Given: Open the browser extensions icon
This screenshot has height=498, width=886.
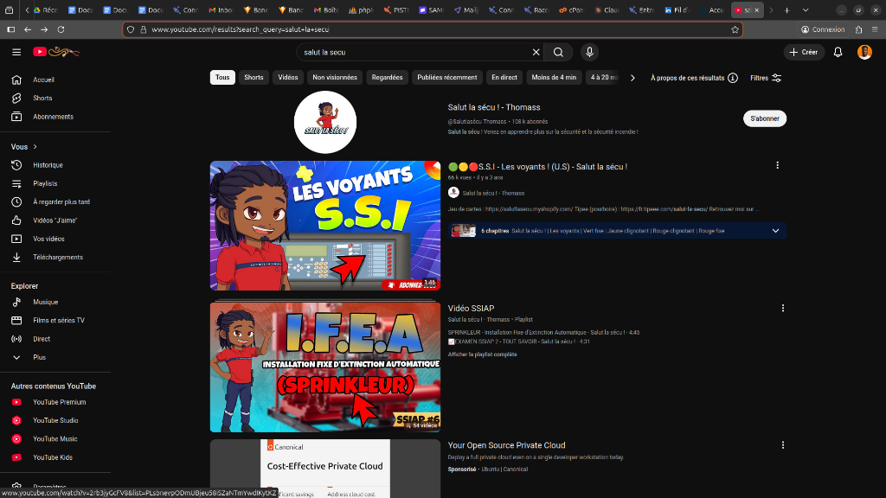Looking at the screenshot, I should point(858,29).
